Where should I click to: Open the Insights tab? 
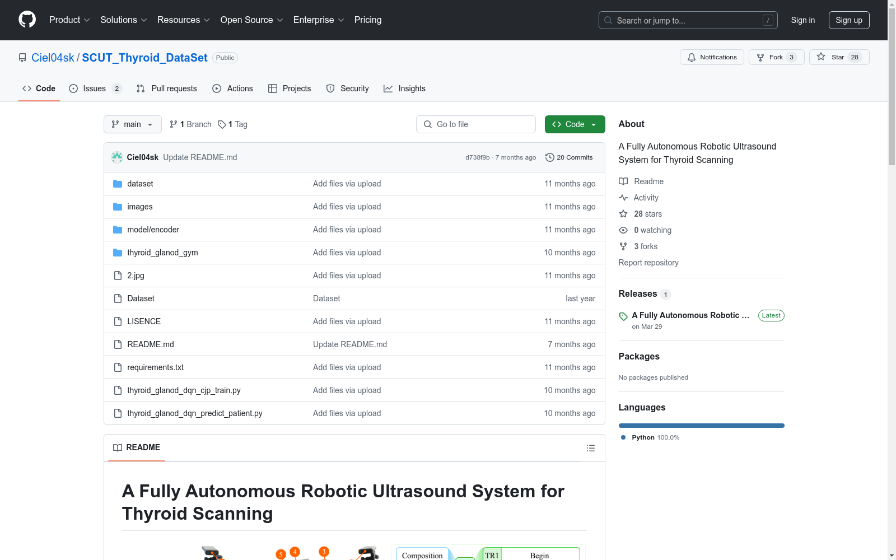click(x=404, y=88)
